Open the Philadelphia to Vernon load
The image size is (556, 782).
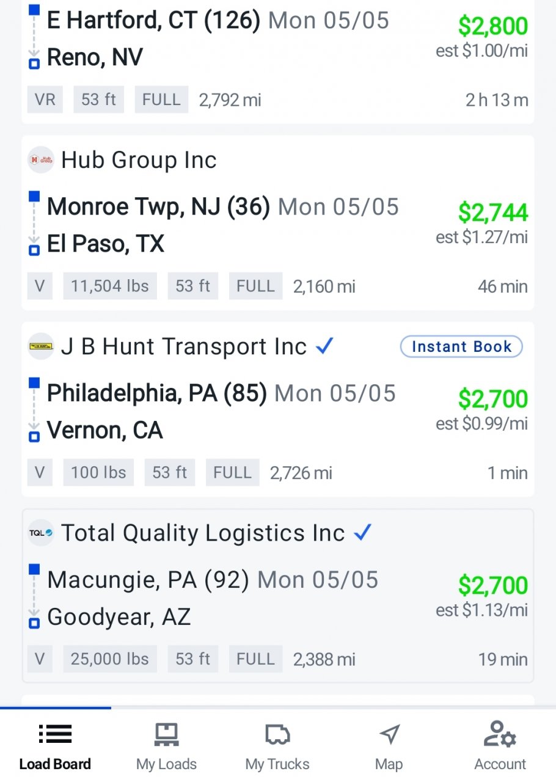278,409
